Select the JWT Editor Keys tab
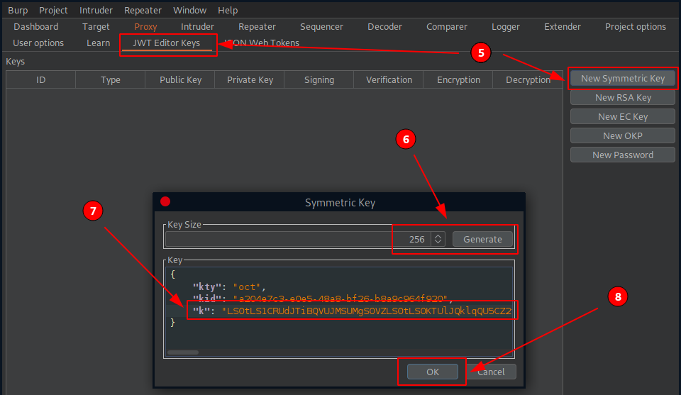Image resolution: width=681 pixels, height=395 pixels. click(x=166, y=43)
